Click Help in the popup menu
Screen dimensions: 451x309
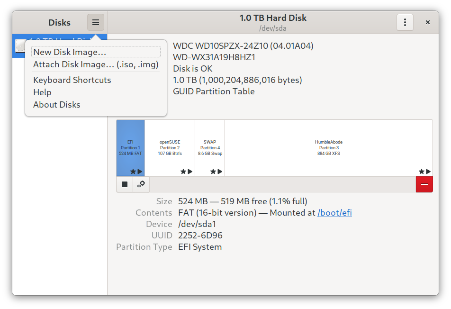[42, 92]
